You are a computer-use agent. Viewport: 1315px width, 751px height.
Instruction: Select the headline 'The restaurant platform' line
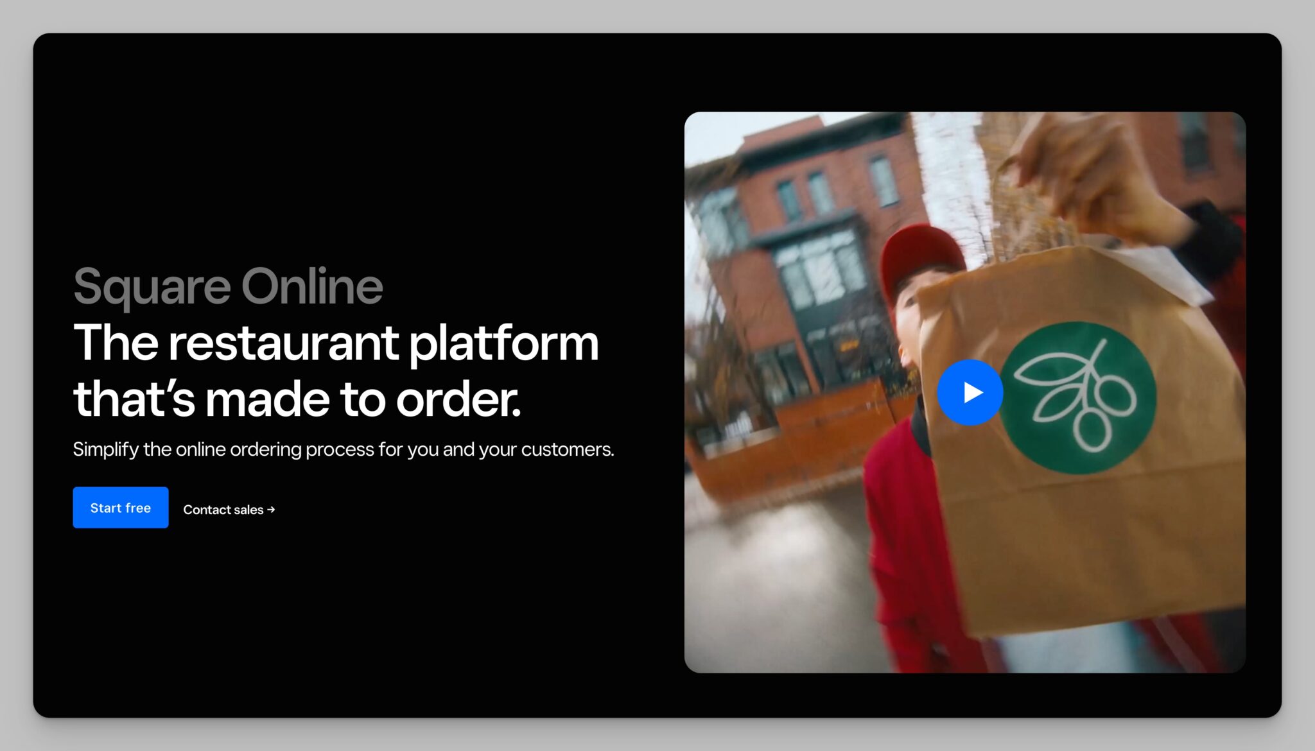pos(336,343)
